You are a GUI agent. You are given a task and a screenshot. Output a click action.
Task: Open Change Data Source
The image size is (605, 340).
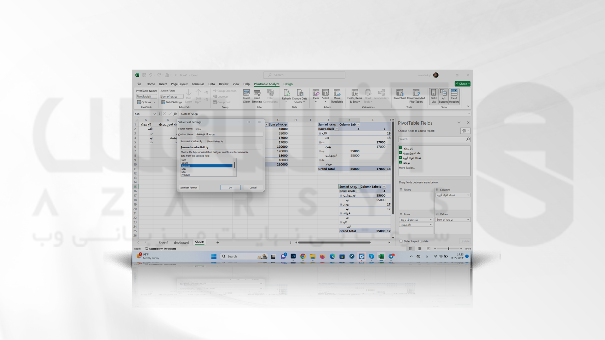click(x=299, y=96)
